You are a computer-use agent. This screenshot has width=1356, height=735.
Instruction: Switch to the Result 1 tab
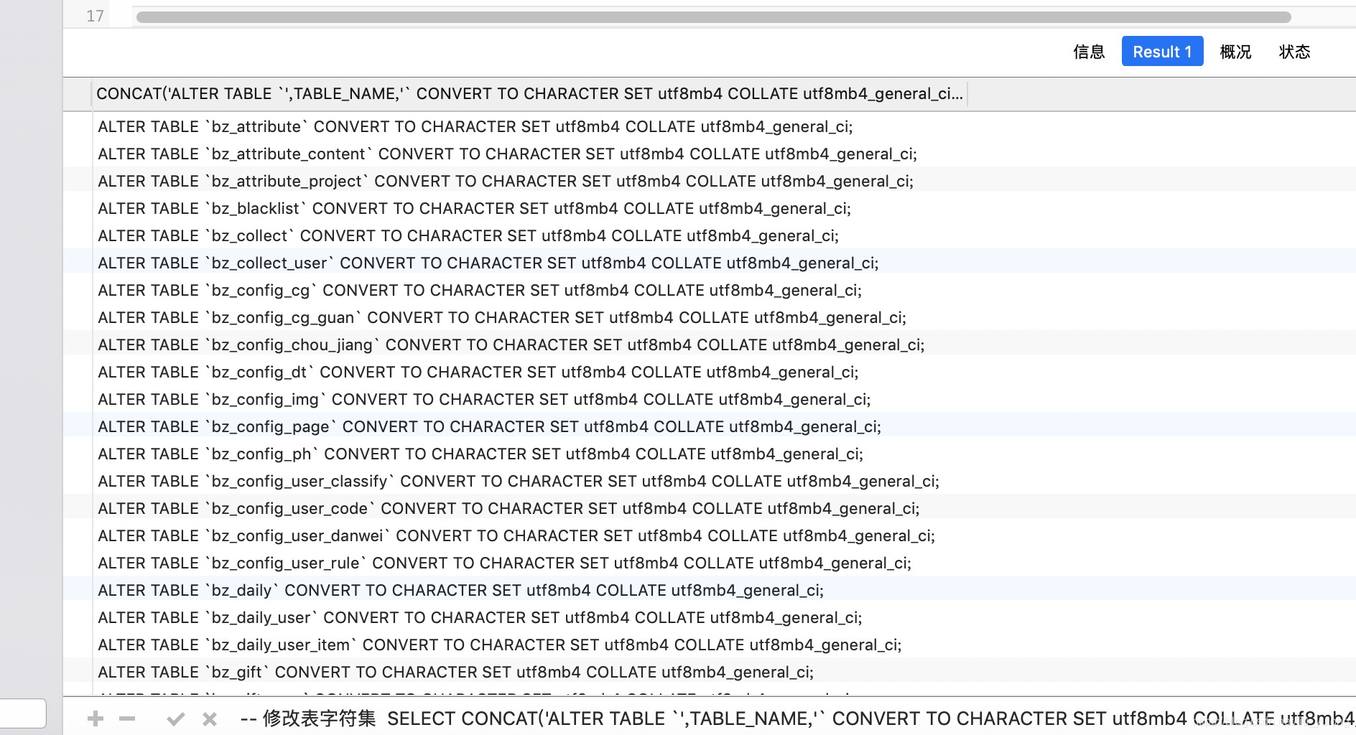click(1162, 52)
